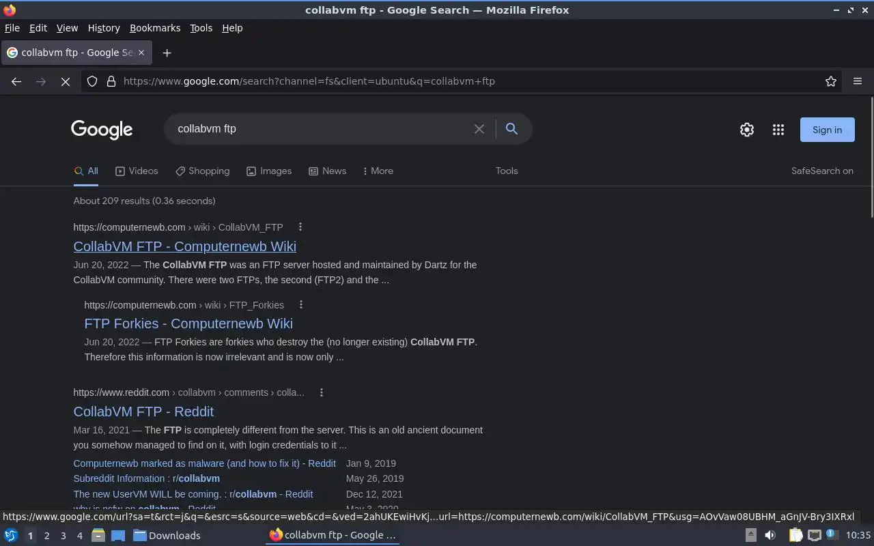This screenshot has width=874, height=546.
Task: Open options for the CollabVM_FTP result
Action: (300, 227)
